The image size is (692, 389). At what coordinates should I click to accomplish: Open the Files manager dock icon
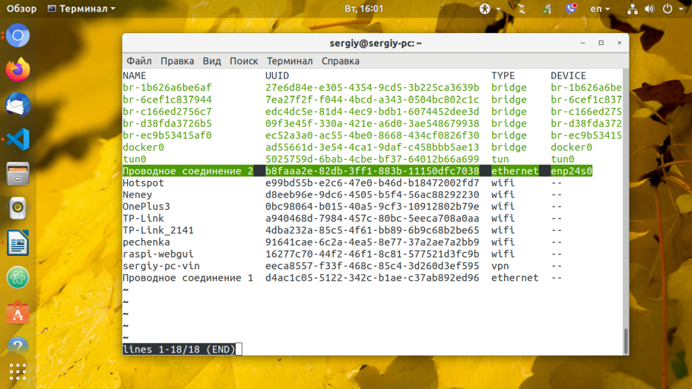18,174
